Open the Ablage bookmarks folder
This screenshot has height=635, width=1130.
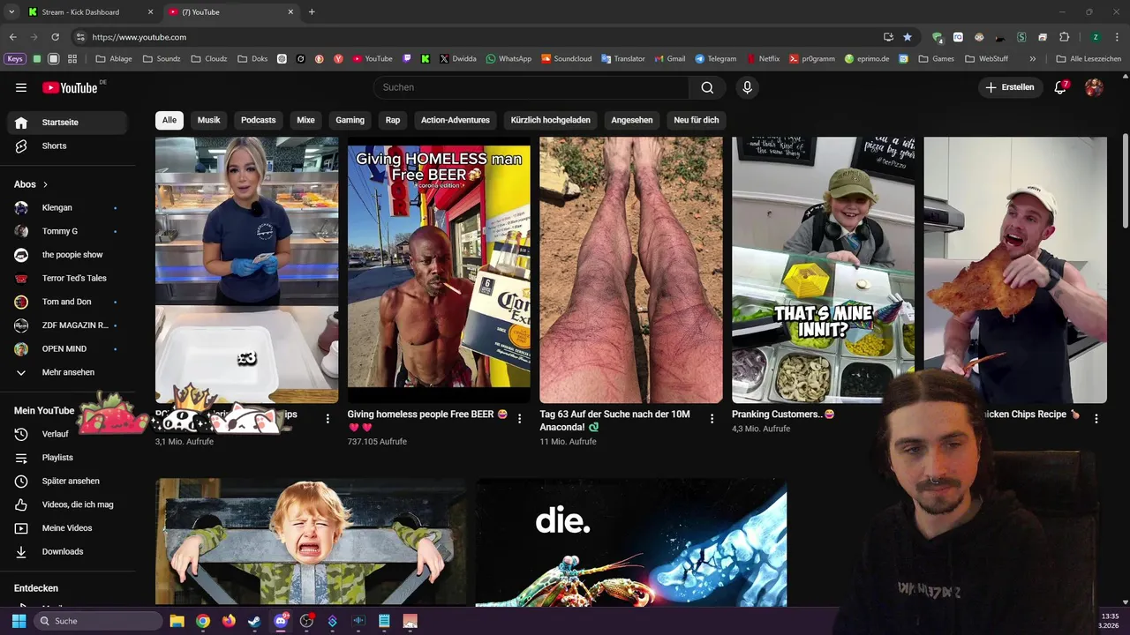pyautogui.click(x=114, y=59)
